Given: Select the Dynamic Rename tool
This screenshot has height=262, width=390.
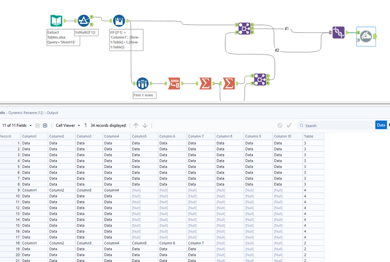Looking at the screenshot, I should pyautogui.click(x=366, y=36).
